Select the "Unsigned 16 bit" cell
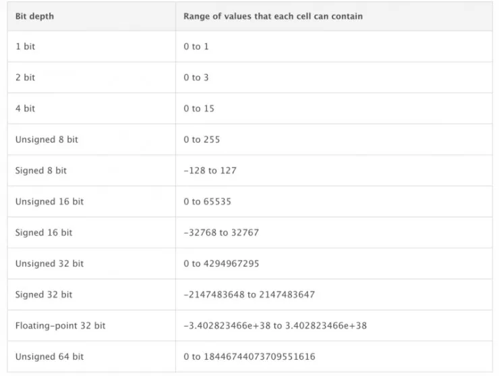This screenshot has width=499, height=376. pos(49,202)
